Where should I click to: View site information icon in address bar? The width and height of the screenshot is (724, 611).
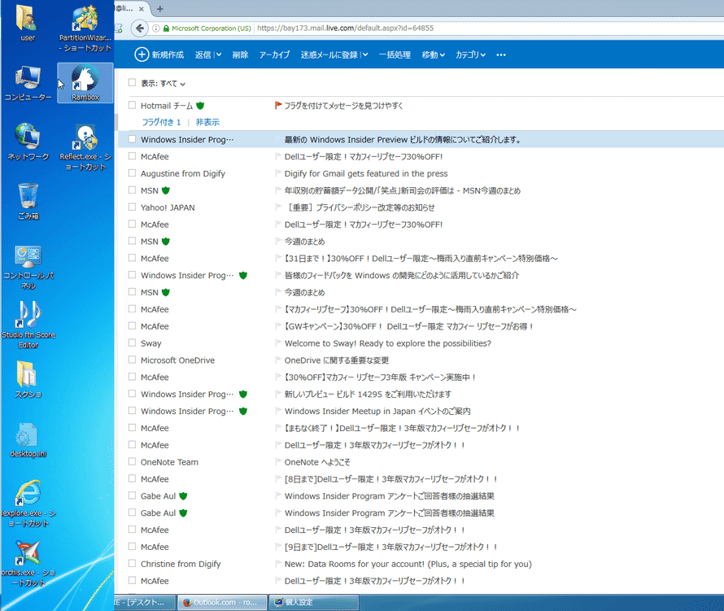(x=156, y=28)
